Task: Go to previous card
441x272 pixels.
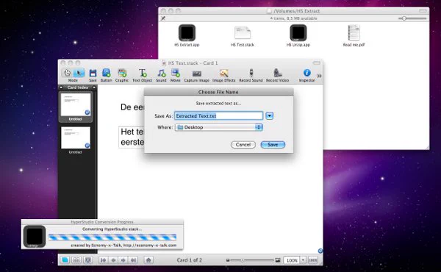Action: (113, 260)
